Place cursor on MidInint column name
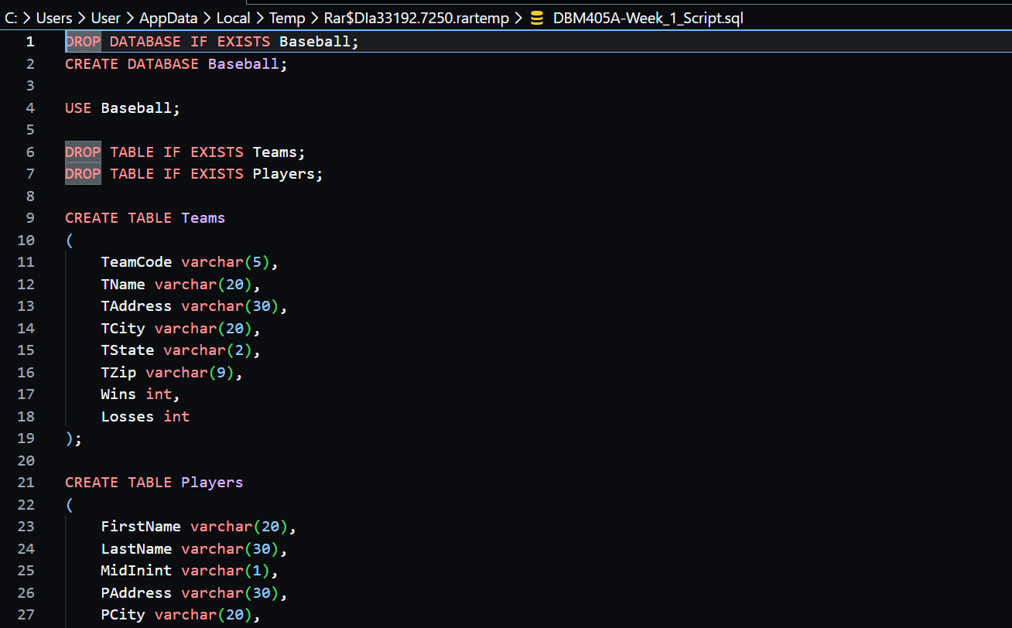Image resolution: width=1012 pixels, height=628 pixels. click(x=136, y=571)
